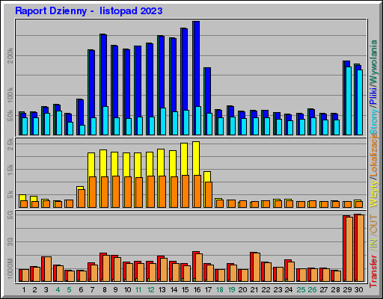Click the red 'Transfer' legend label
The image size is (383, 299).
(x=374, y=271)
